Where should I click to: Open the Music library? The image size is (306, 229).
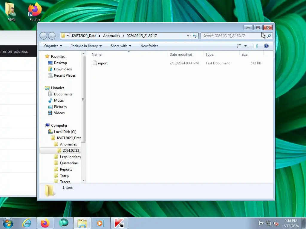59,100
